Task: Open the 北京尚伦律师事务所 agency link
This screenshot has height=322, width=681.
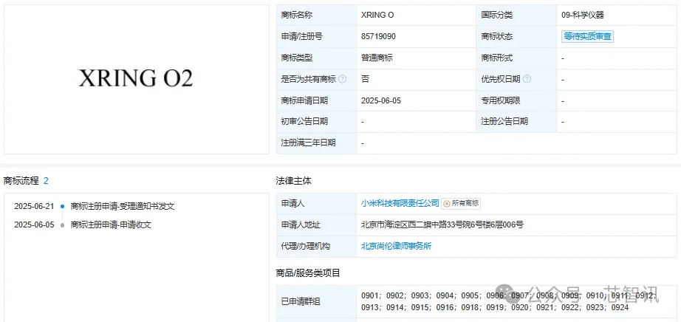Action: [396, 247]
